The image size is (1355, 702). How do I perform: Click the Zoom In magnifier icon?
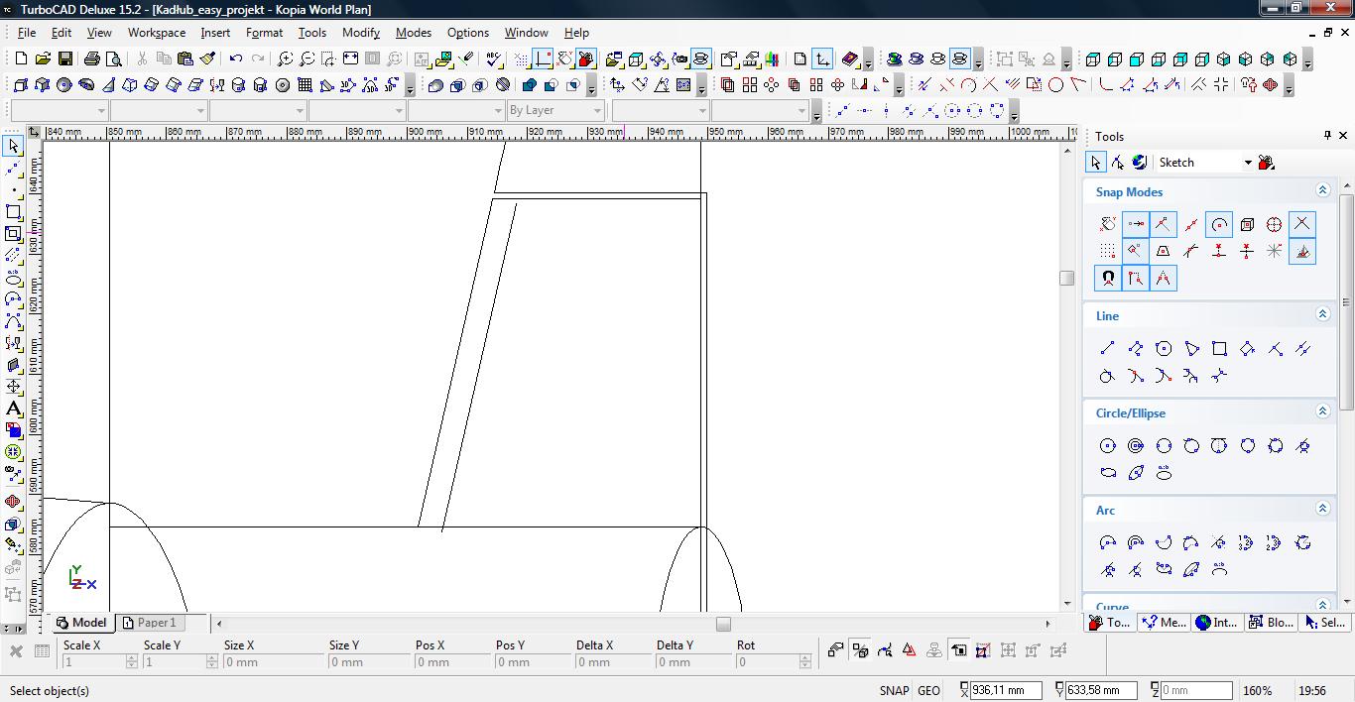point(285,59)
